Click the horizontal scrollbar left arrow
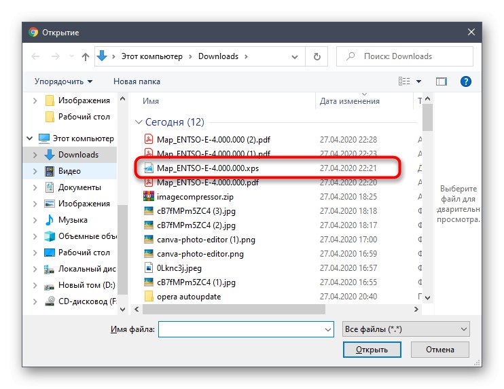 click(137, 310)
